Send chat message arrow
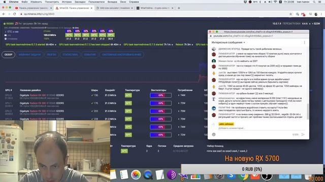Image resolution: width=325 pixels, height=182 pixels. click(303, 134)
